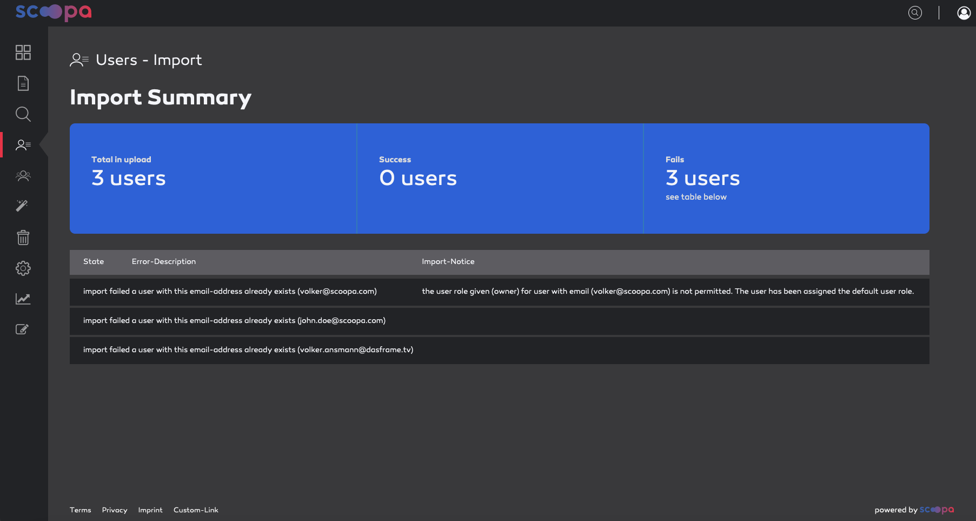Select the magic wand icon in sidebar
Viewport: 976px width, 521px height.
coord(22,206)
